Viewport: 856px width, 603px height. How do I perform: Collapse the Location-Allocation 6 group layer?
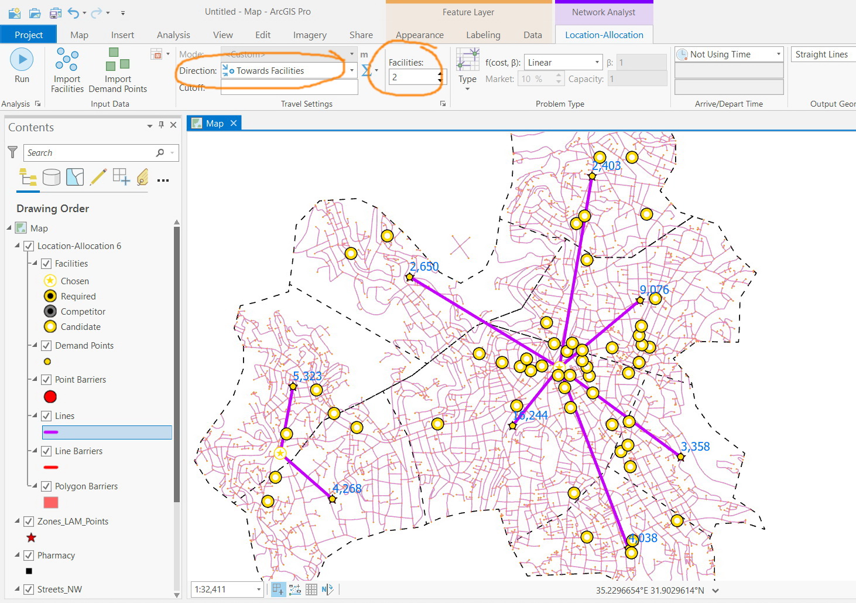tap(17, 246)
